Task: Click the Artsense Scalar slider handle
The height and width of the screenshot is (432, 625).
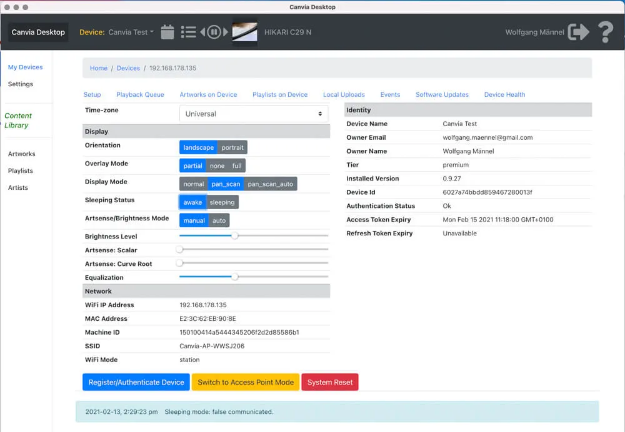Action: [180, 249]
